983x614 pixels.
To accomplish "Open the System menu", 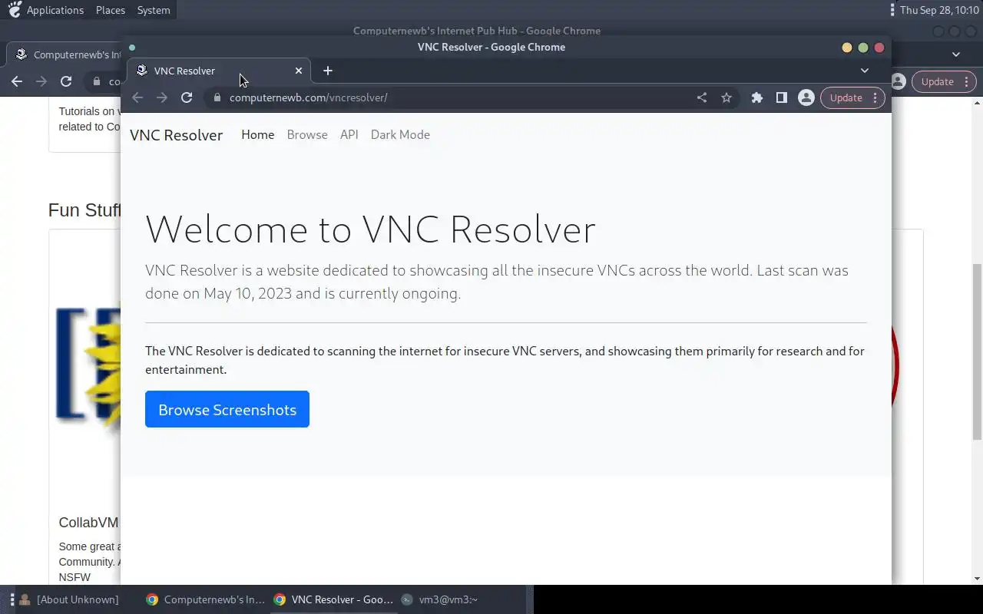I will click(154, 10).
